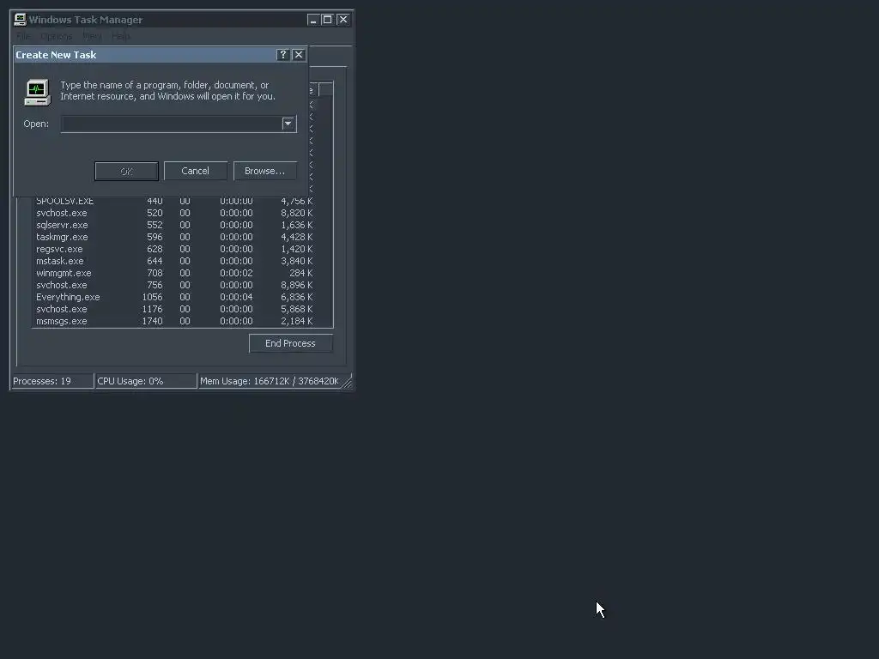Select the Everything.exe process row
879x659 pixels.
[x=175, y=298]
